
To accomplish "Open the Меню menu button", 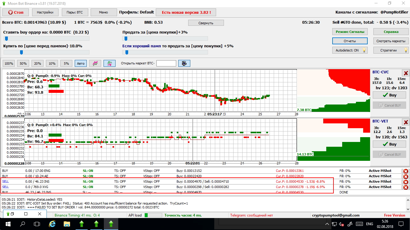I will [104, 12].
